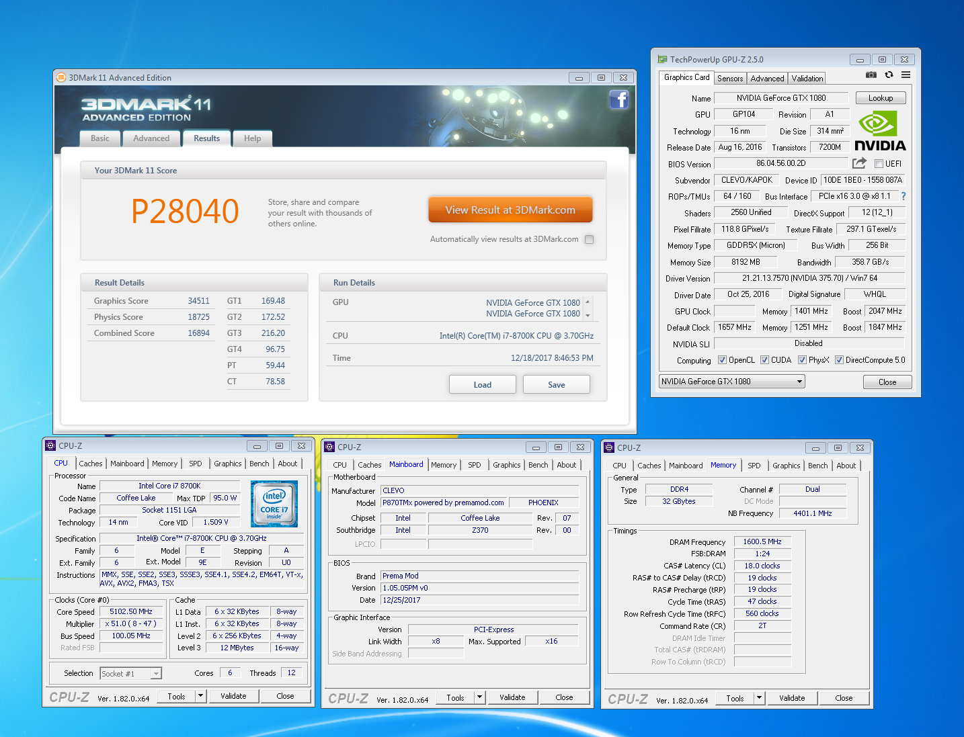Click the Close button in GPU-Z
This screenshot has width=964, height=737.
887,382
